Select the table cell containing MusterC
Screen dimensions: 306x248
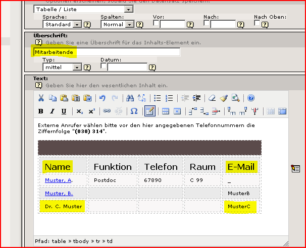240,206
